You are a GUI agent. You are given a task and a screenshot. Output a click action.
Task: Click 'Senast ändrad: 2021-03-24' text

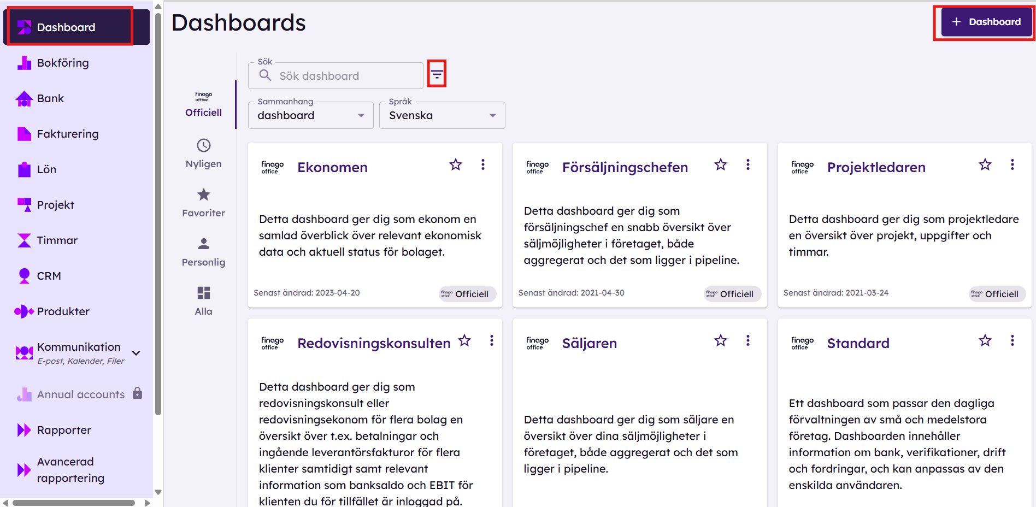click(x=835, y=293)
